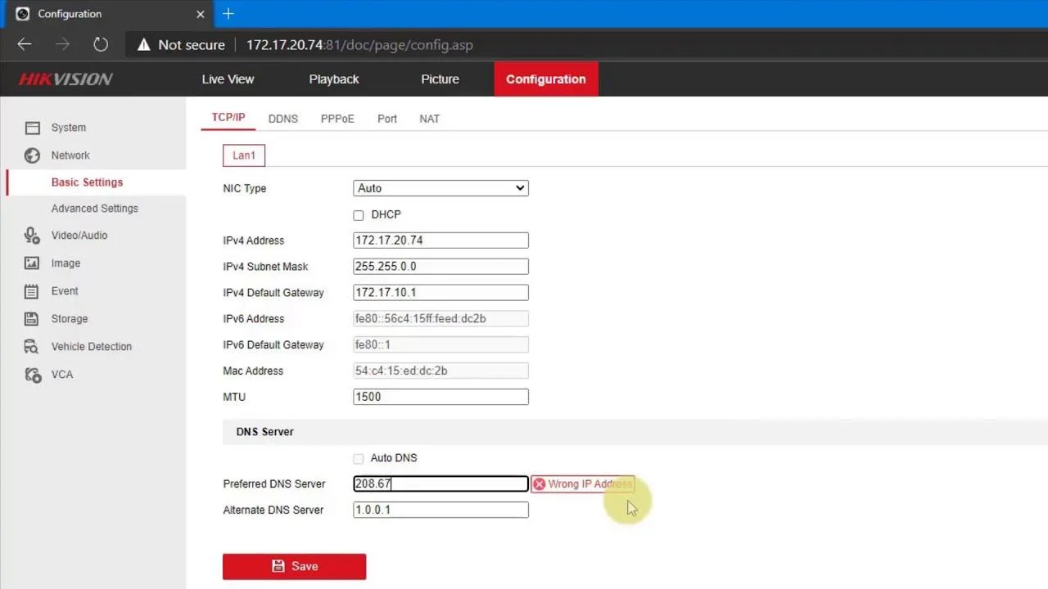Switch to the PPPoE tab
The height and width of the screenshot is (589, 1048).
[x=337, y=119]
